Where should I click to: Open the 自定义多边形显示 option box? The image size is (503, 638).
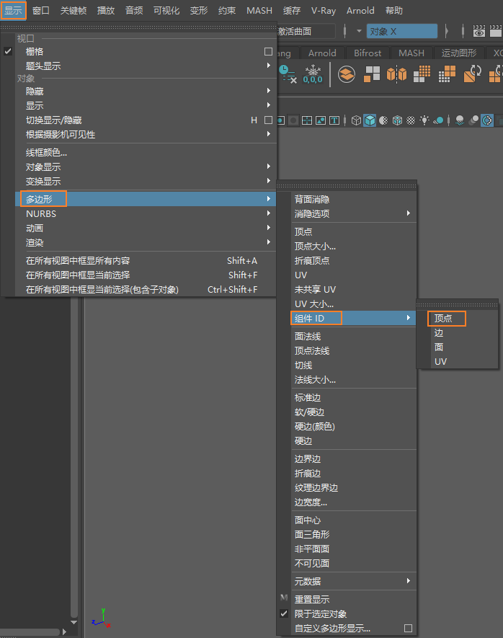pyautogui.click(x=409, y=628)
